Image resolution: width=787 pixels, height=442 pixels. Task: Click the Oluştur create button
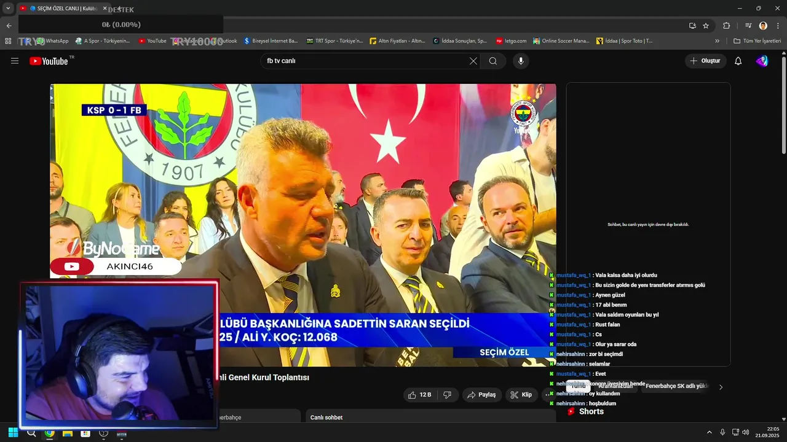705,61
